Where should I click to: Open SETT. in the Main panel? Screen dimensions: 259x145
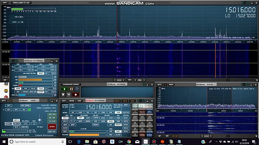tap(4, 100)
